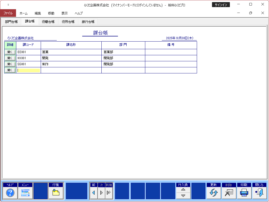
Task: Open the Menu icon in bottom toolbar
Action: pyautogui.click(x=25, y=193)
